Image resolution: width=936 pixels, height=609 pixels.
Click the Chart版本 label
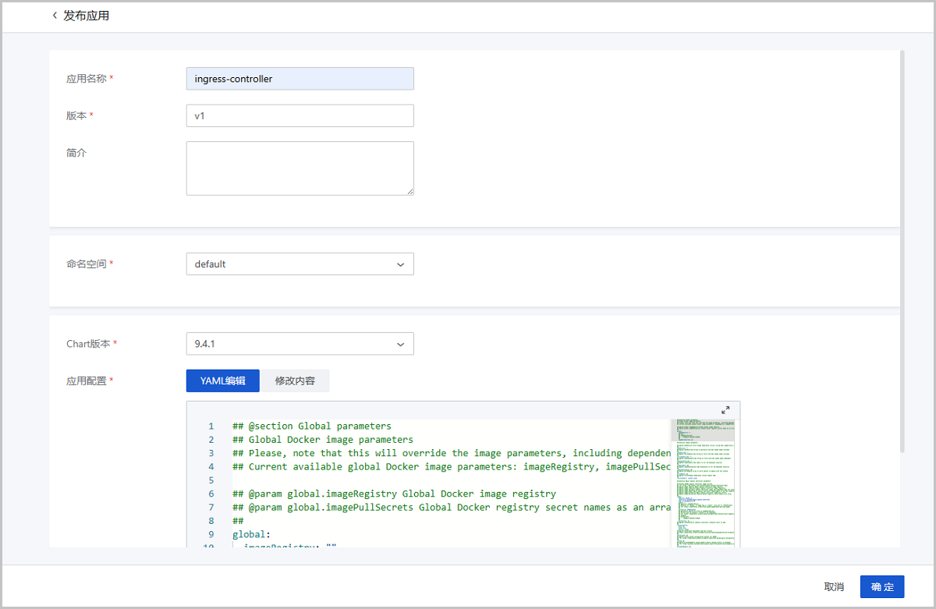tap(89, 344)
